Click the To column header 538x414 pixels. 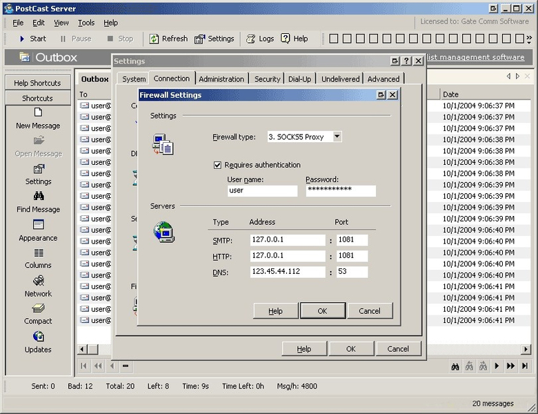[x=94, y=95]
